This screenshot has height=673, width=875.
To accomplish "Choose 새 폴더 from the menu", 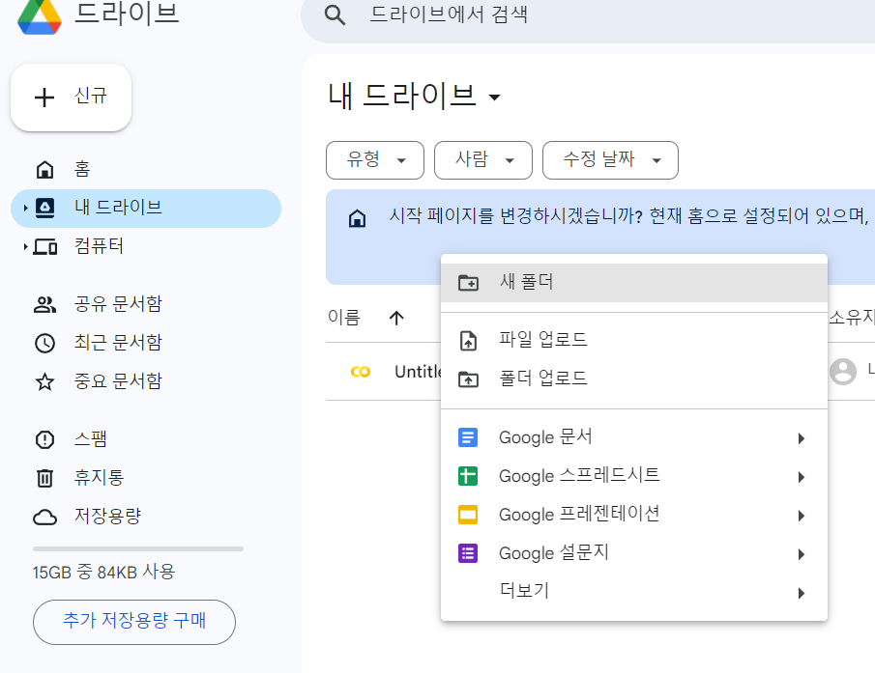I will (634, 283).
